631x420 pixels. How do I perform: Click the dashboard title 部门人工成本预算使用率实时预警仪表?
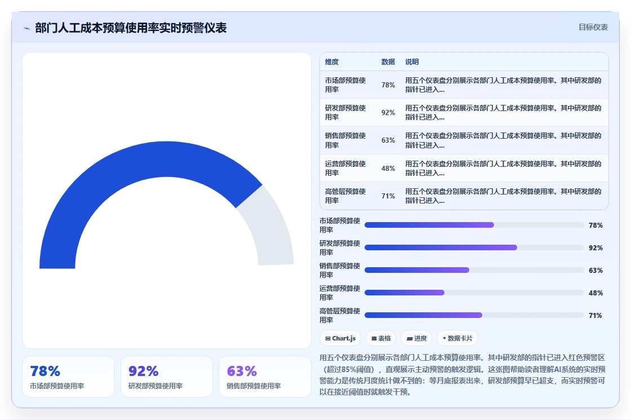pyautogui.click(x=131, y=28)
